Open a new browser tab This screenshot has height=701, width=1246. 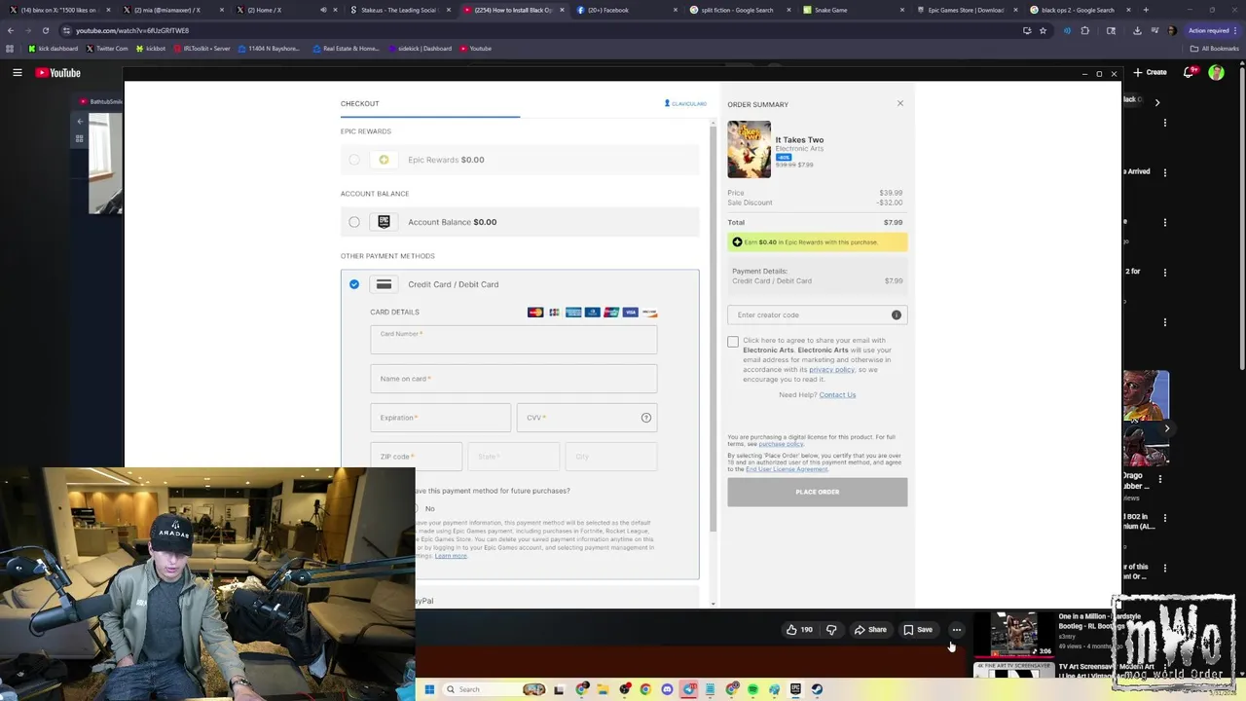(1146, 10)
